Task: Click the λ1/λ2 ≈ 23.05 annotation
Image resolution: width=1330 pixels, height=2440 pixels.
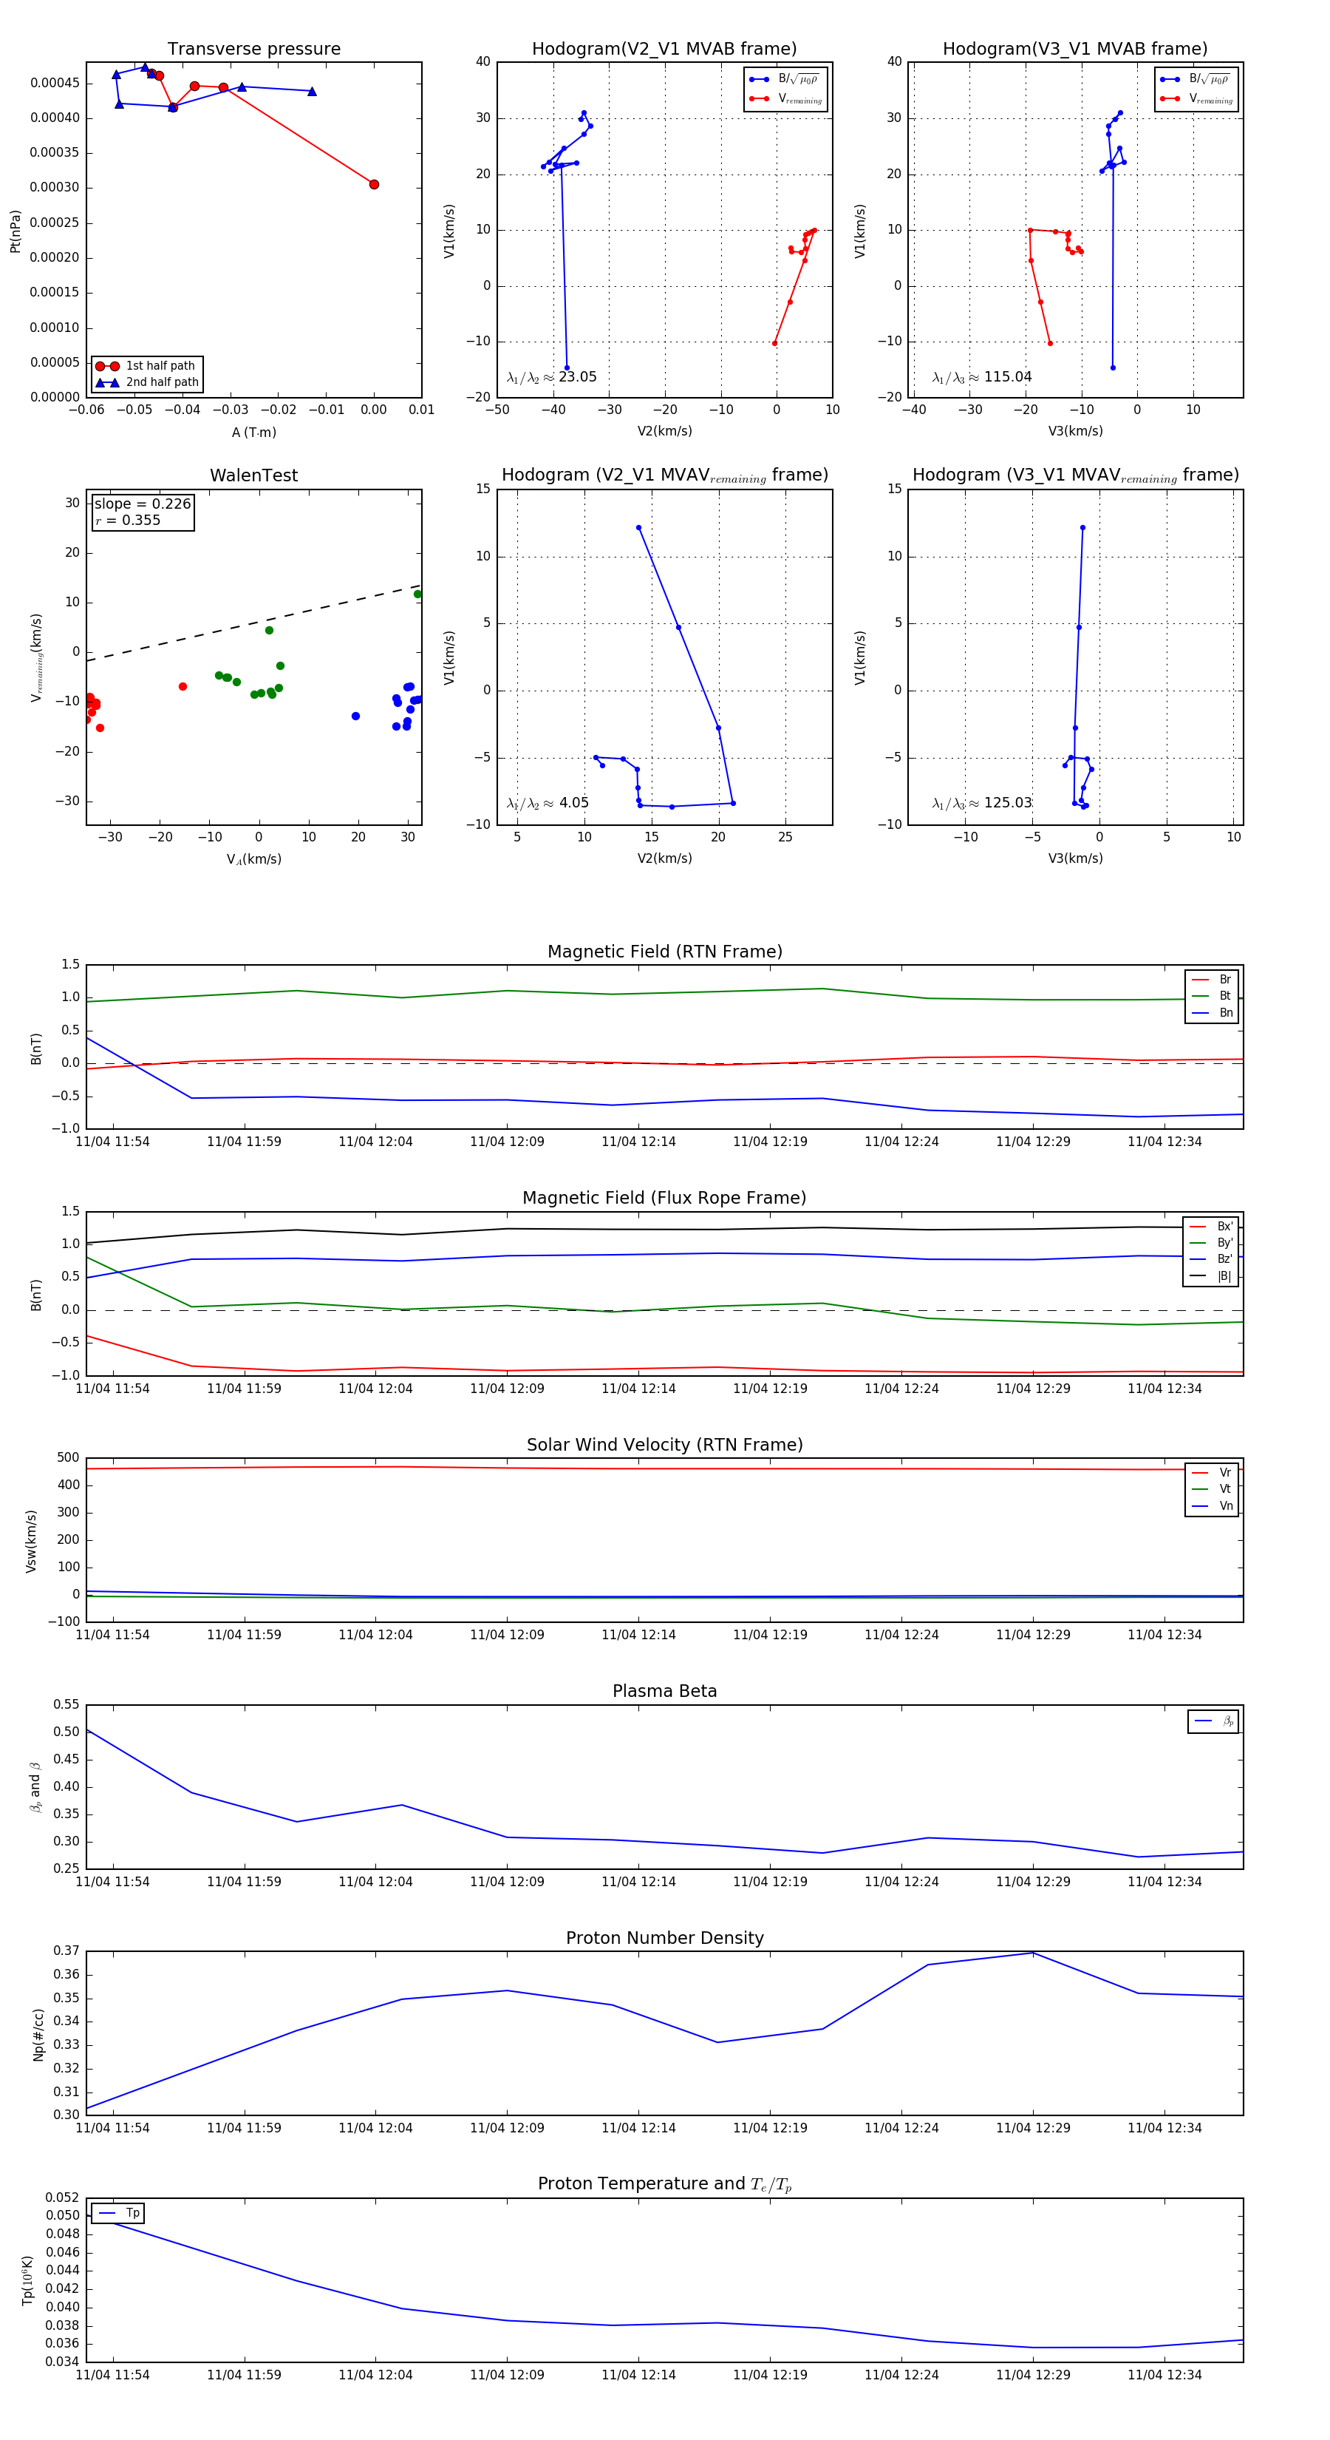Action: tap(552, 377)
